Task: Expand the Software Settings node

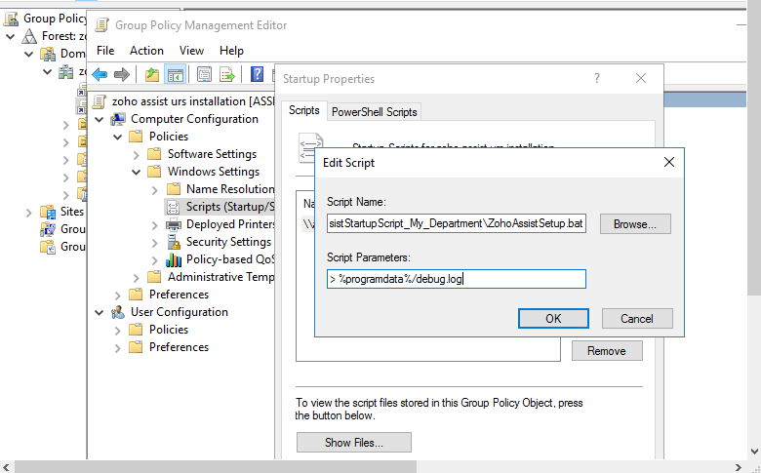Action: [x=136, y=155]
